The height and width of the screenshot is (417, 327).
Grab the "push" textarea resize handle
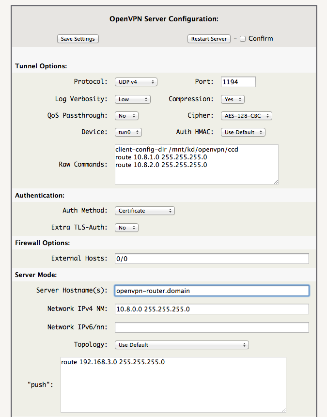[x=283, y=410]
